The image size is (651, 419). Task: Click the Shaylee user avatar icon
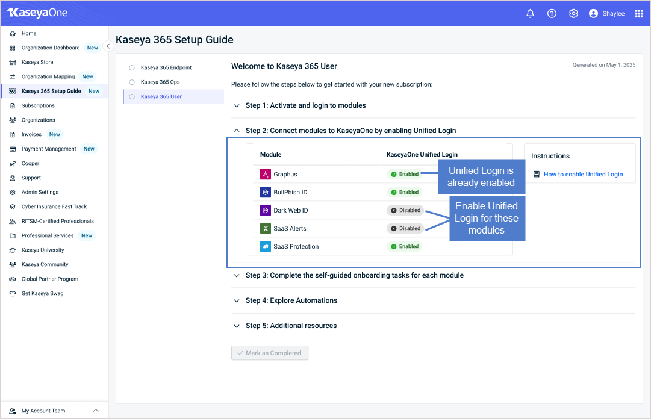point(593,14)
